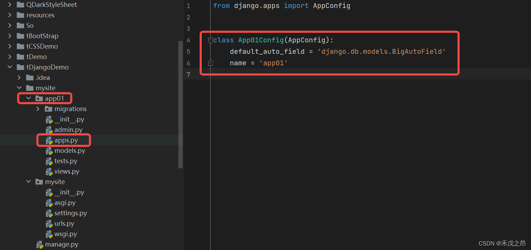This screenshot has width=531, height=250.
Task: Click line number 1 in gutter
Action: (x=188, y=6)
